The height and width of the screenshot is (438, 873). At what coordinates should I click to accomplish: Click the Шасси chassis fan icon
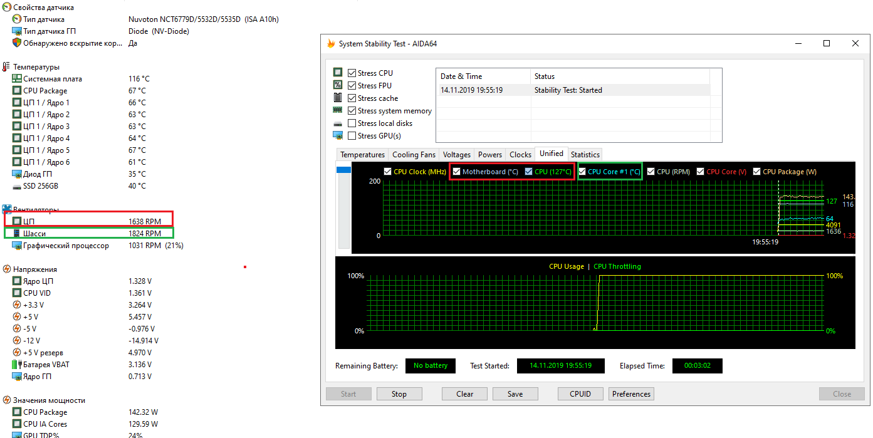[17, 234]
